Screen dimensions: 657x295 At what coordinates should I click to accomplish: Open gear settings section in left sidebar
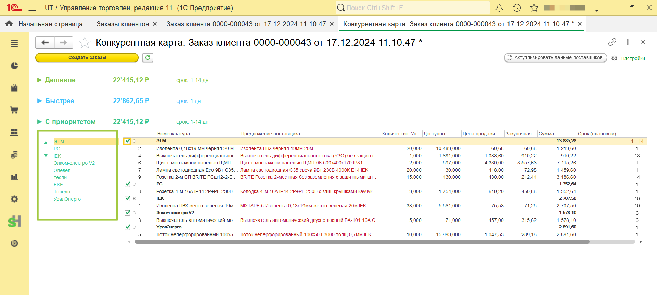[x=14, y=199]
